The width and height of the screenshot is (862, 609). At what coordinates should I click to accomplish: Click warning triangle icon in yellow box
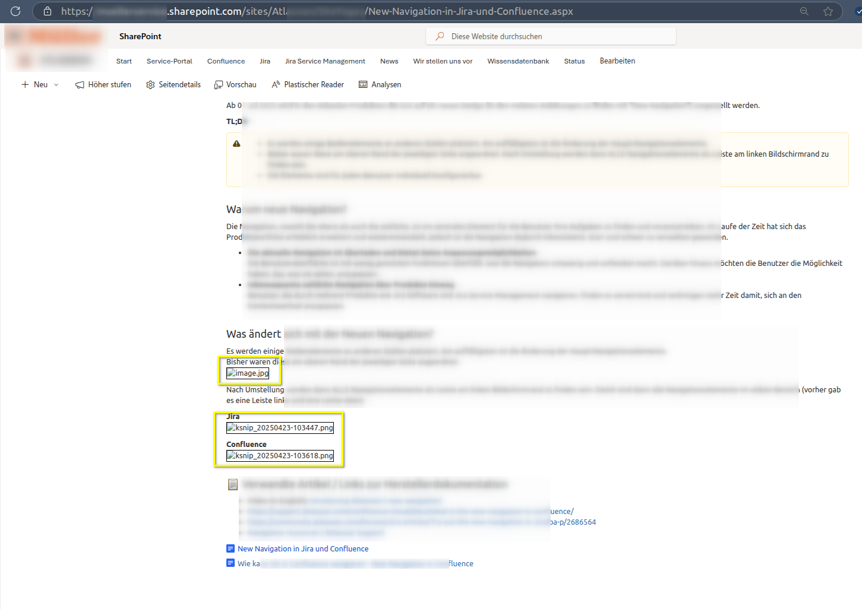236,144
